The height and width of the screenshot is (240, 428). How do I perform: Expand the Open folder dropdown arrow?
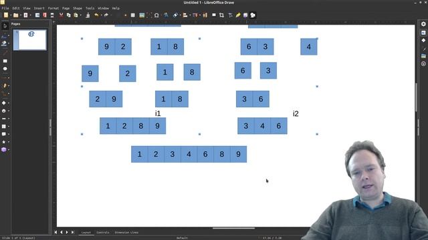[x=21, y=15]
